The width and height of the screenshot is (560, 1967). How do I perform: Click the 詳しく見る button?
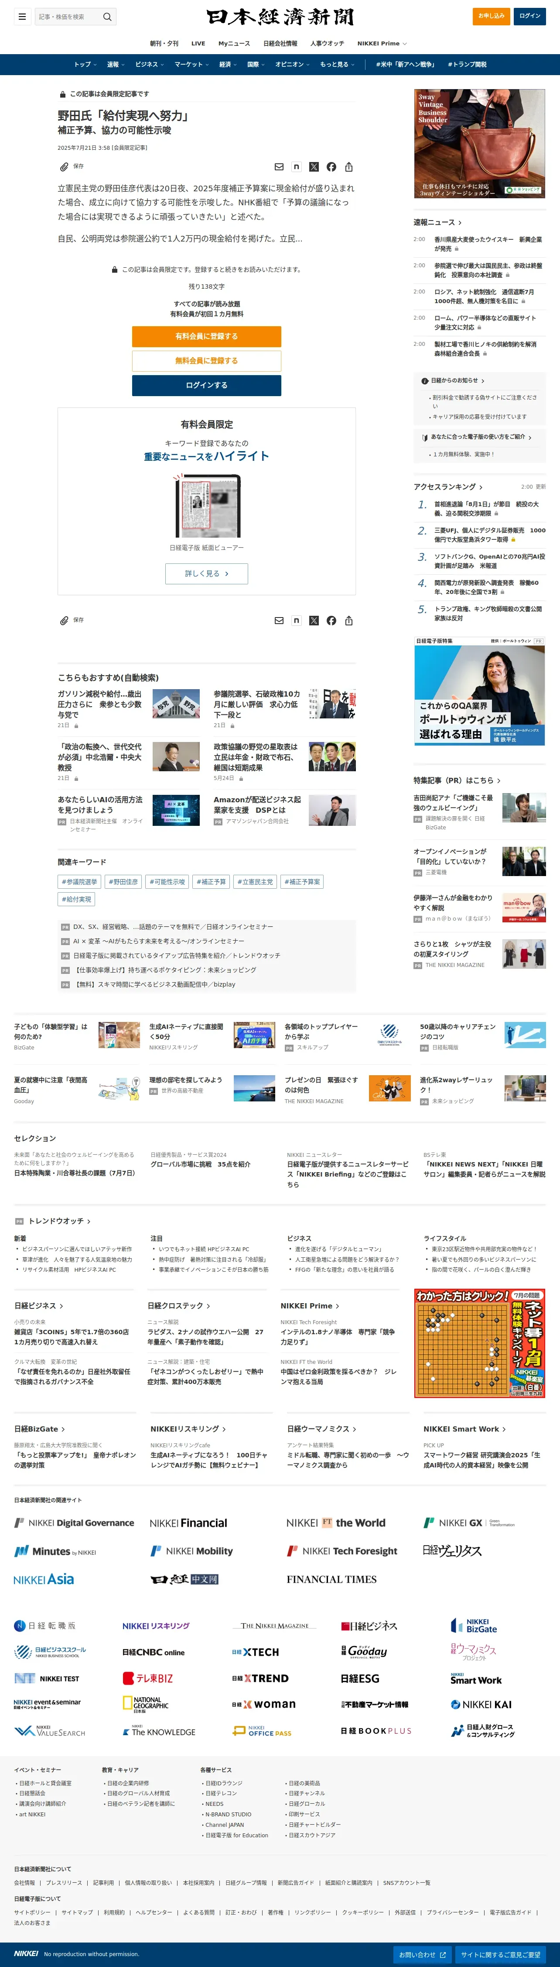point(207,573)
